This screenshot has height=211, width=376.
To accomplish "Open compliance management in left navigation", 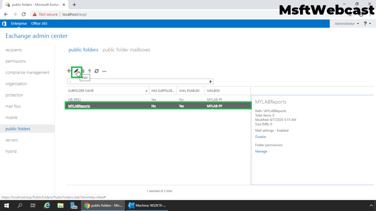I will click(27, 73).
